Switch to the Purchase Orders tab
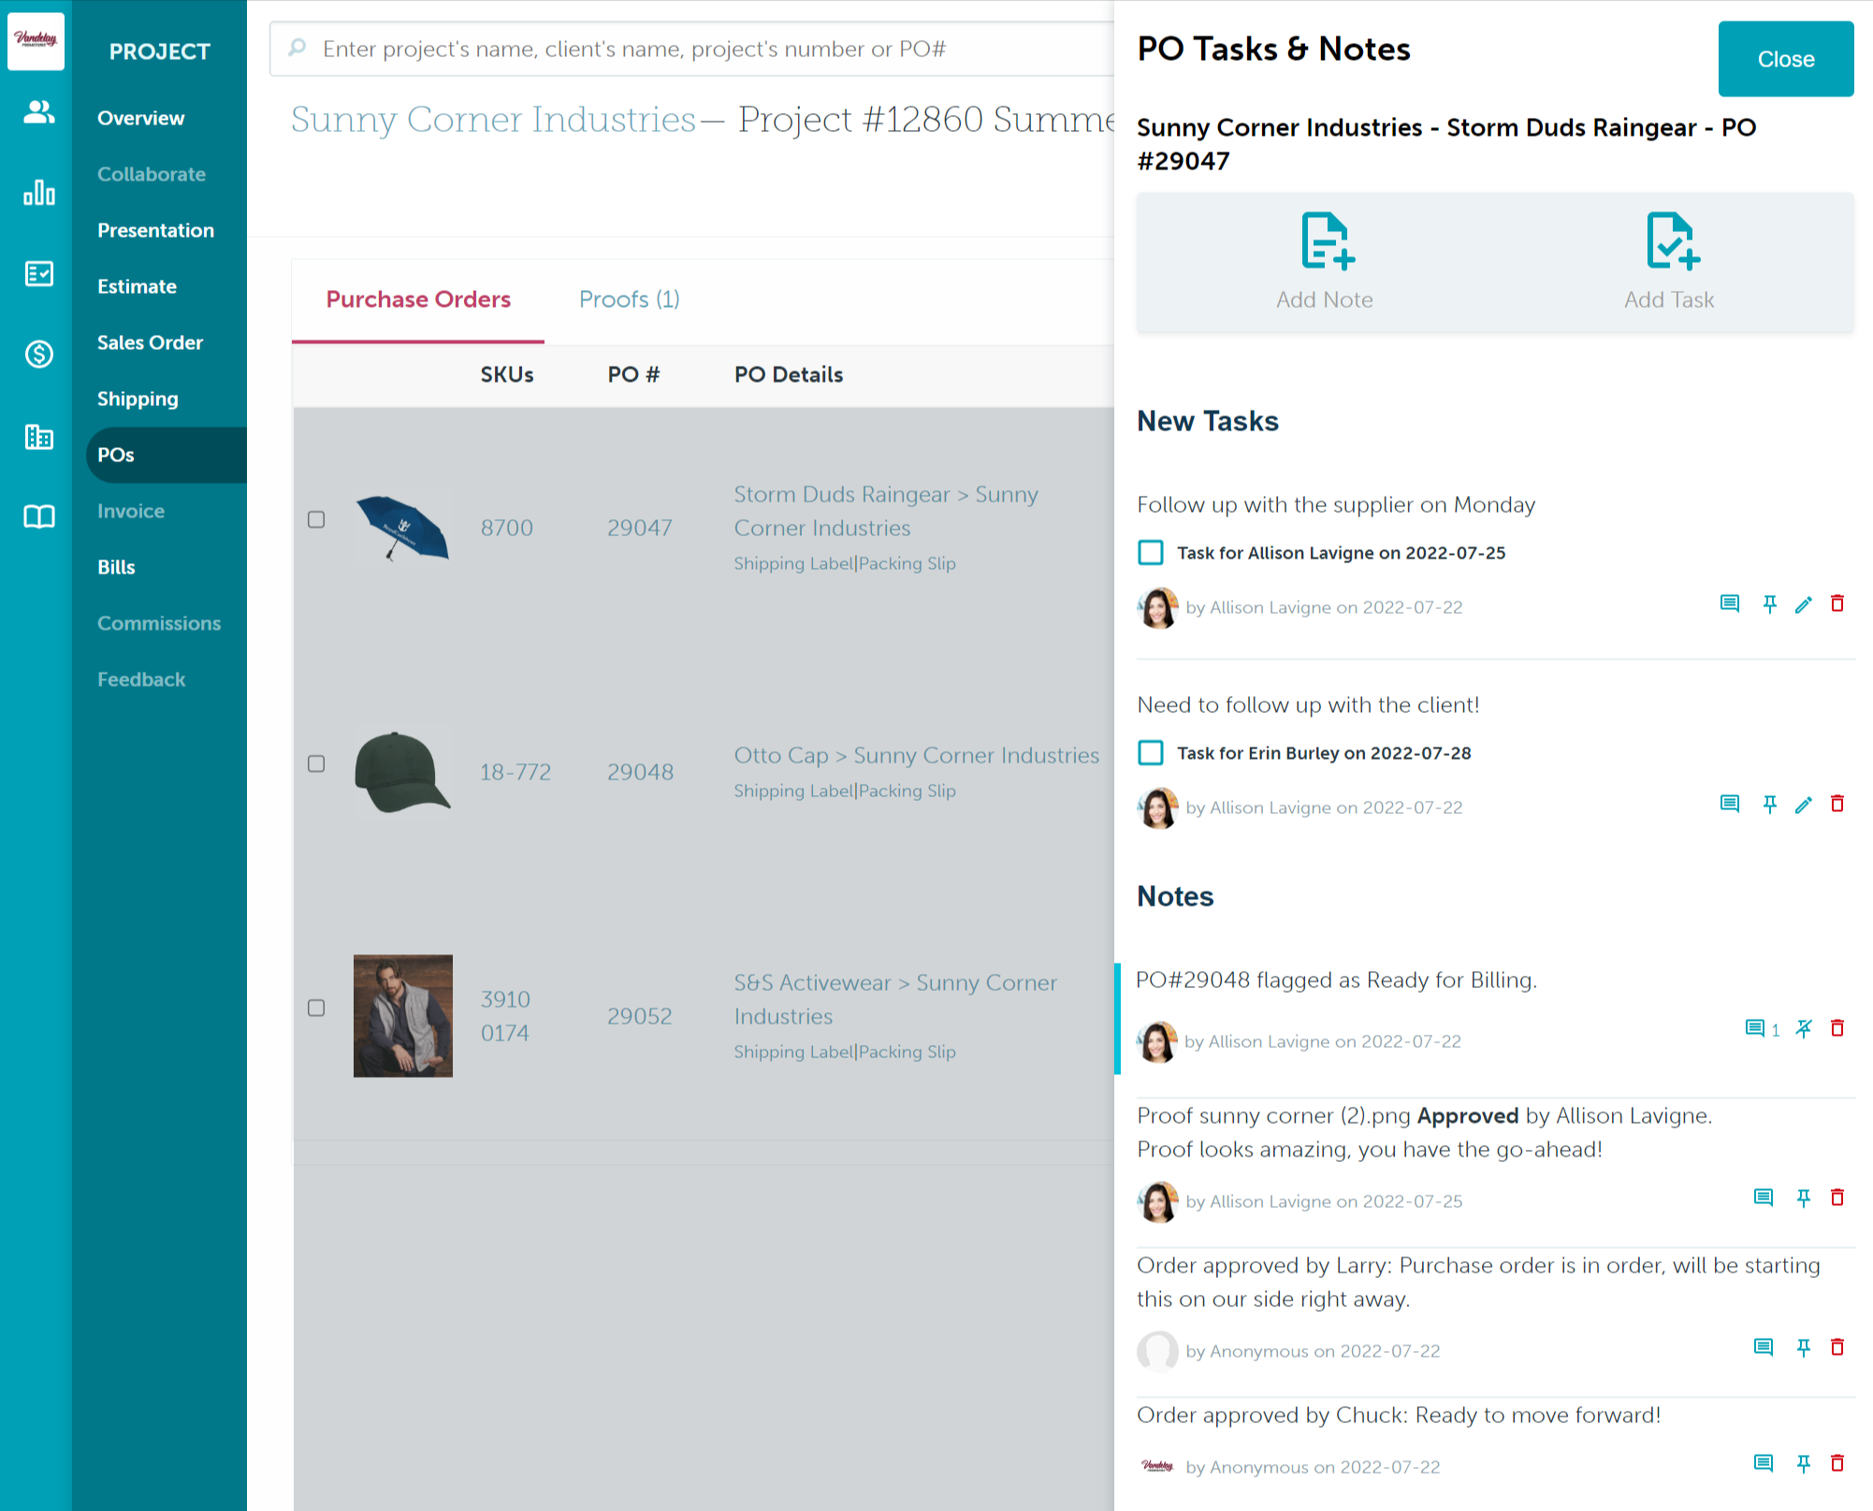This screenshot has width=1873, height=1511. (418, 299)
